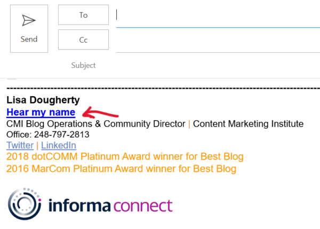Image resolution: width=320 pixels, height=229 pixels.
Task: Open the LinkedIn link in signature
Action: click(x=59, y=145)
